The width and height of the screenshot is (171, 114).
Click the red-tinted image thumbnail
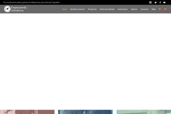pyautogui.click(x=27, y=112)
